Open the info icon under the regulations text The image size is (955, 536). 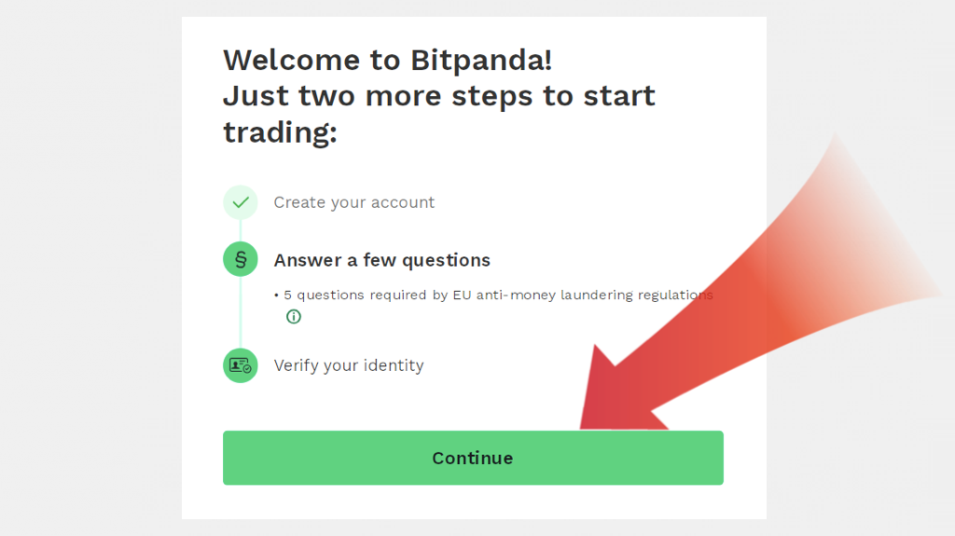point(294,317)
